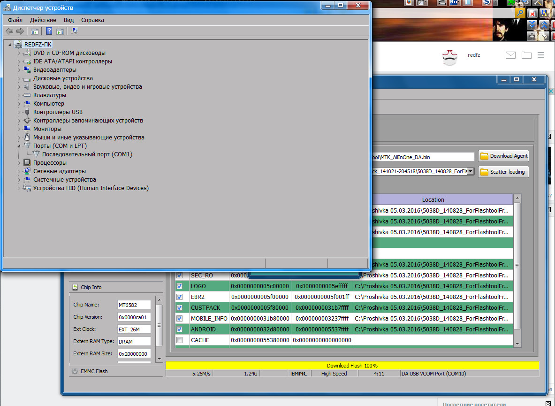Click the yellow magnifier search icon
The width and height of the screenshot is (555, 406).
[520, 14]
